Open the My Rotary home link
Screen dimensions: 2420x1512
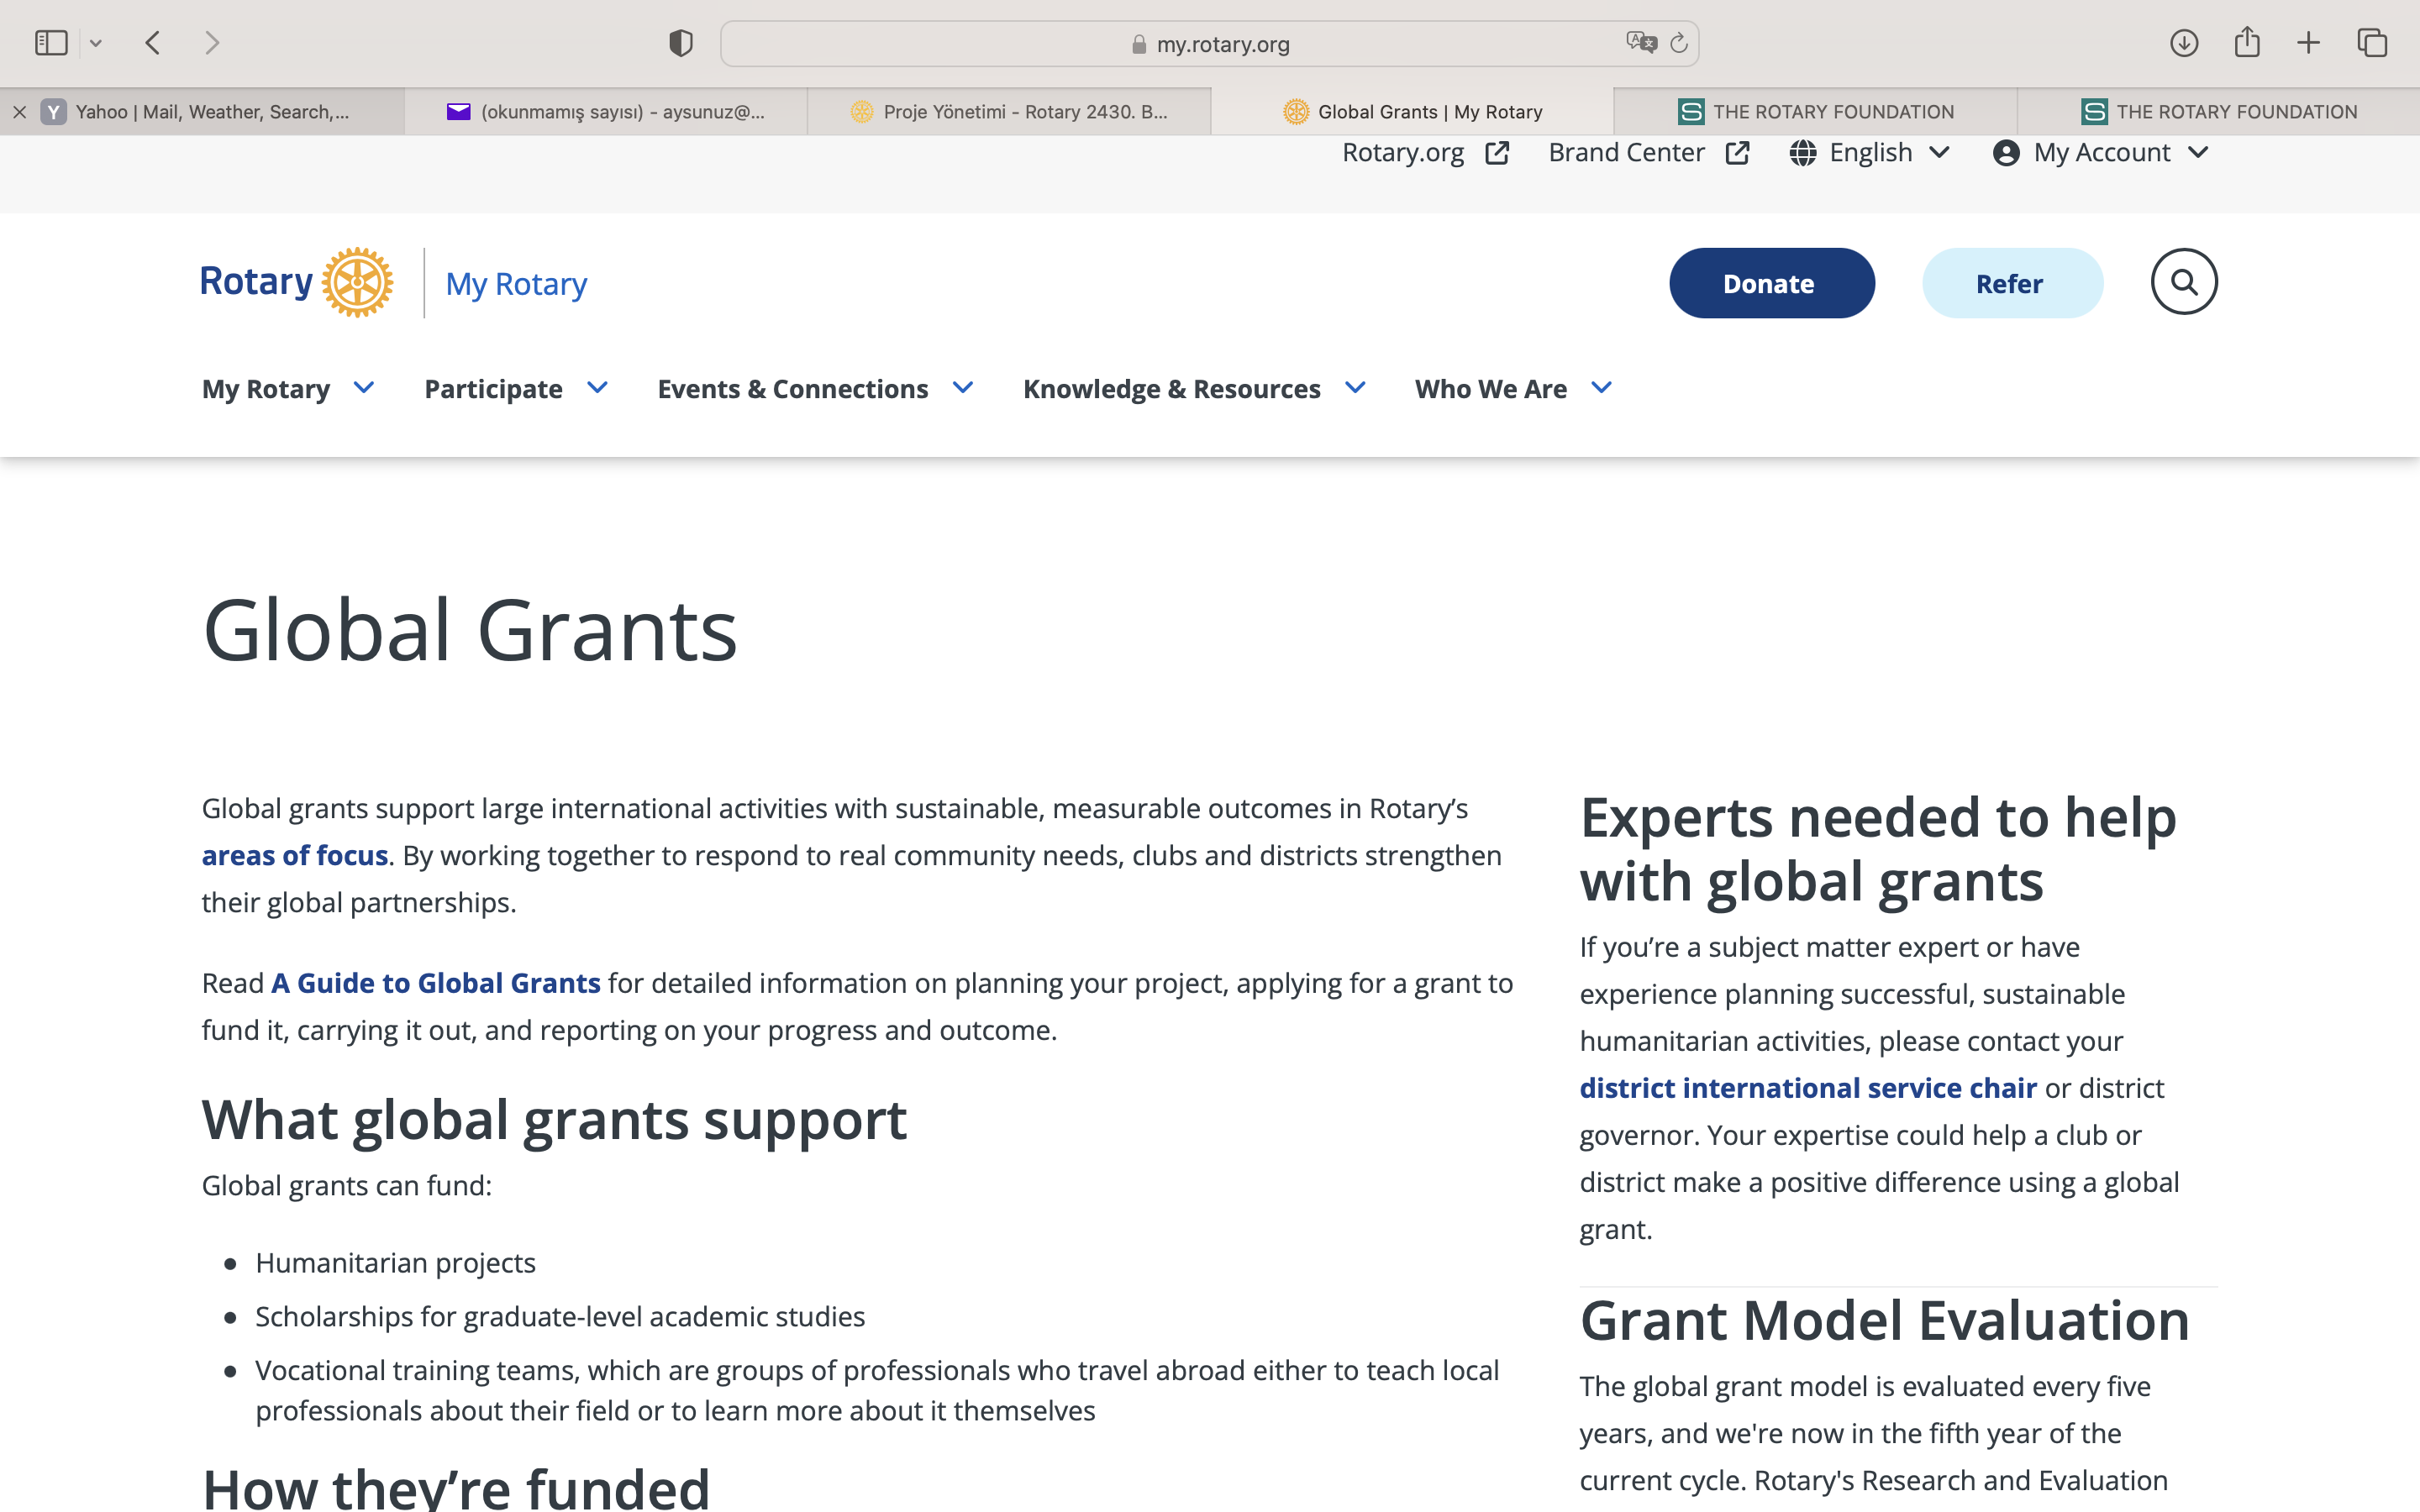pyautogui.click(x=516, y=284)
